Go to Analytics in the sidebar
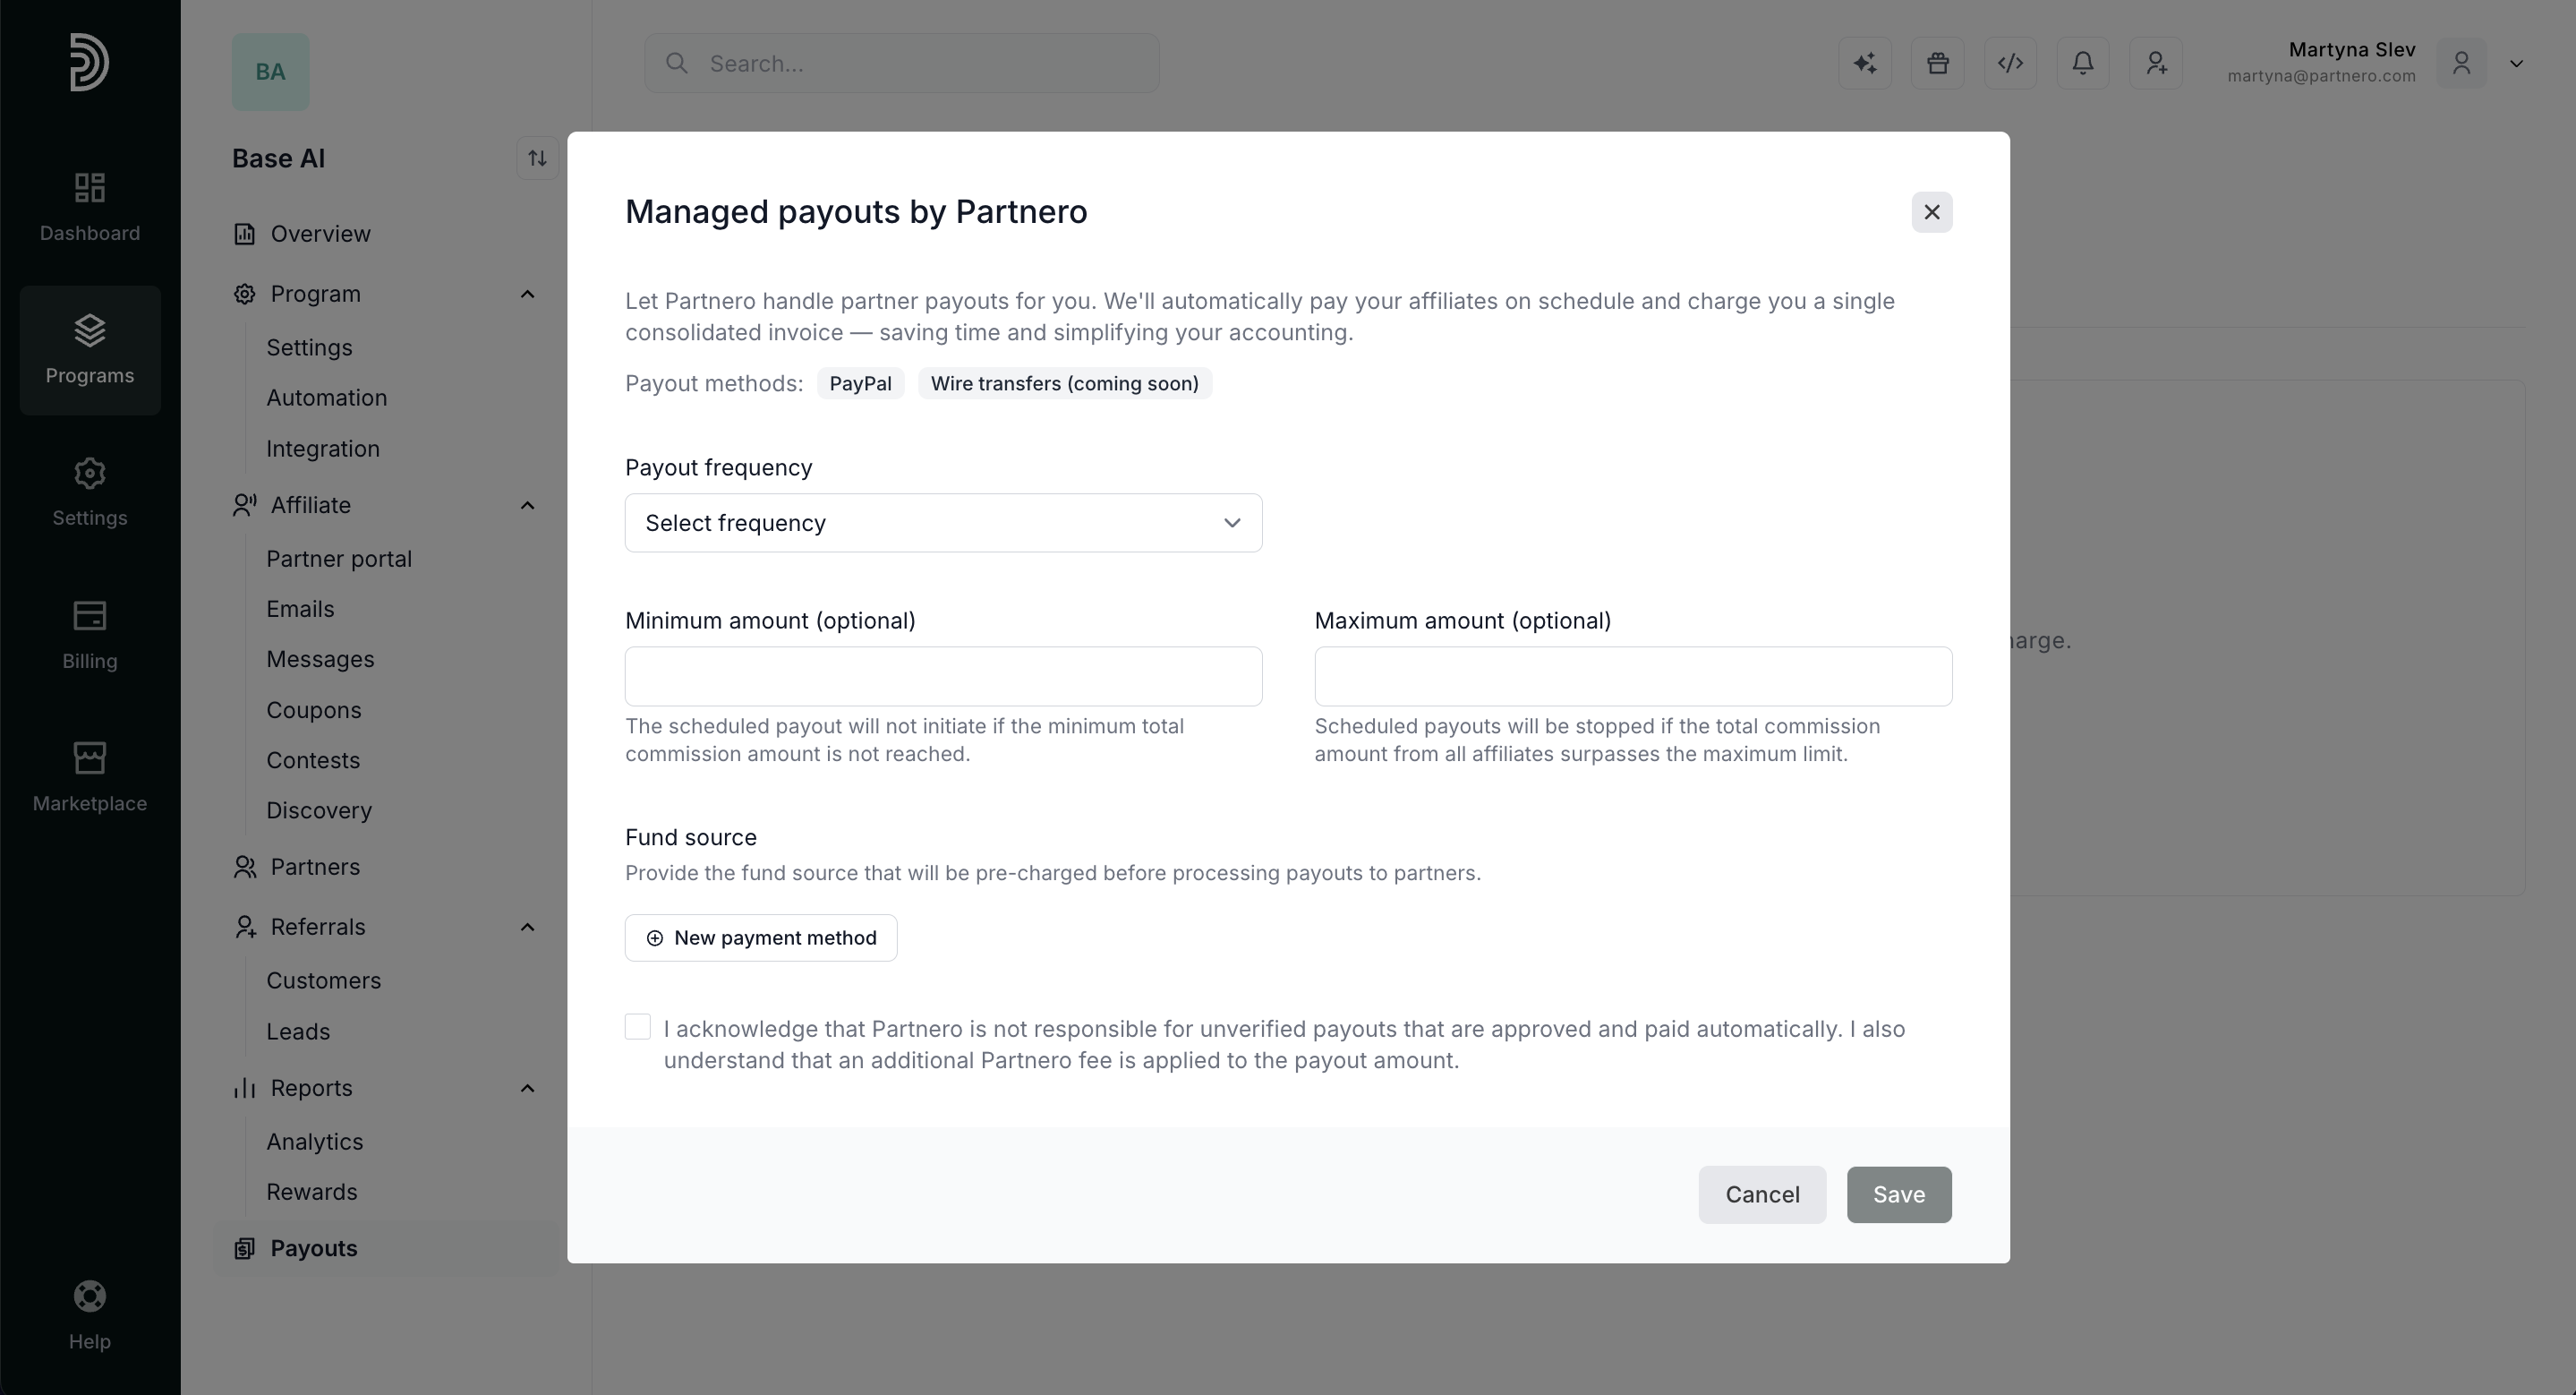This screenshot has width=2576, height=1395. [314, 1142]
